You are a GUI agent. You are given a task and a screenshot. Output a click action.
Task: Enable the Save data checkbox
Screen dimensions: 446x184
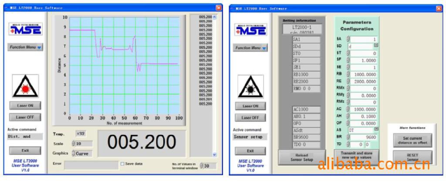pyautogui.click(x=122, y=164)
